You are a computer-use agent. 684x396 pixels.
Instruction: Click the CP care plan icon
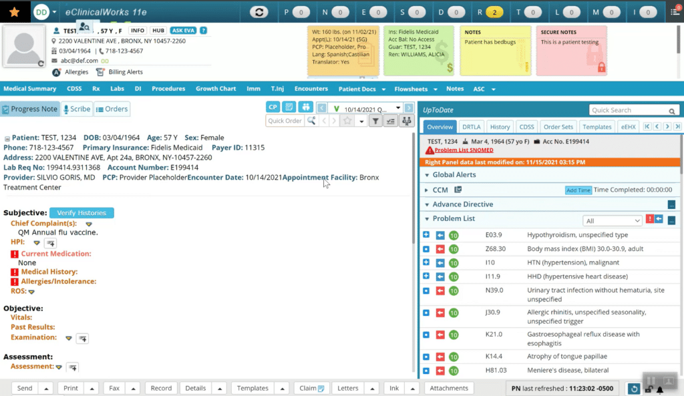pos(273,107)
